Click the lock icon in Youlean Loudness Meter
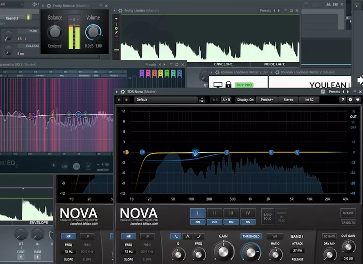363x264 pixels. pyautogui.click(x=228, y=84)
